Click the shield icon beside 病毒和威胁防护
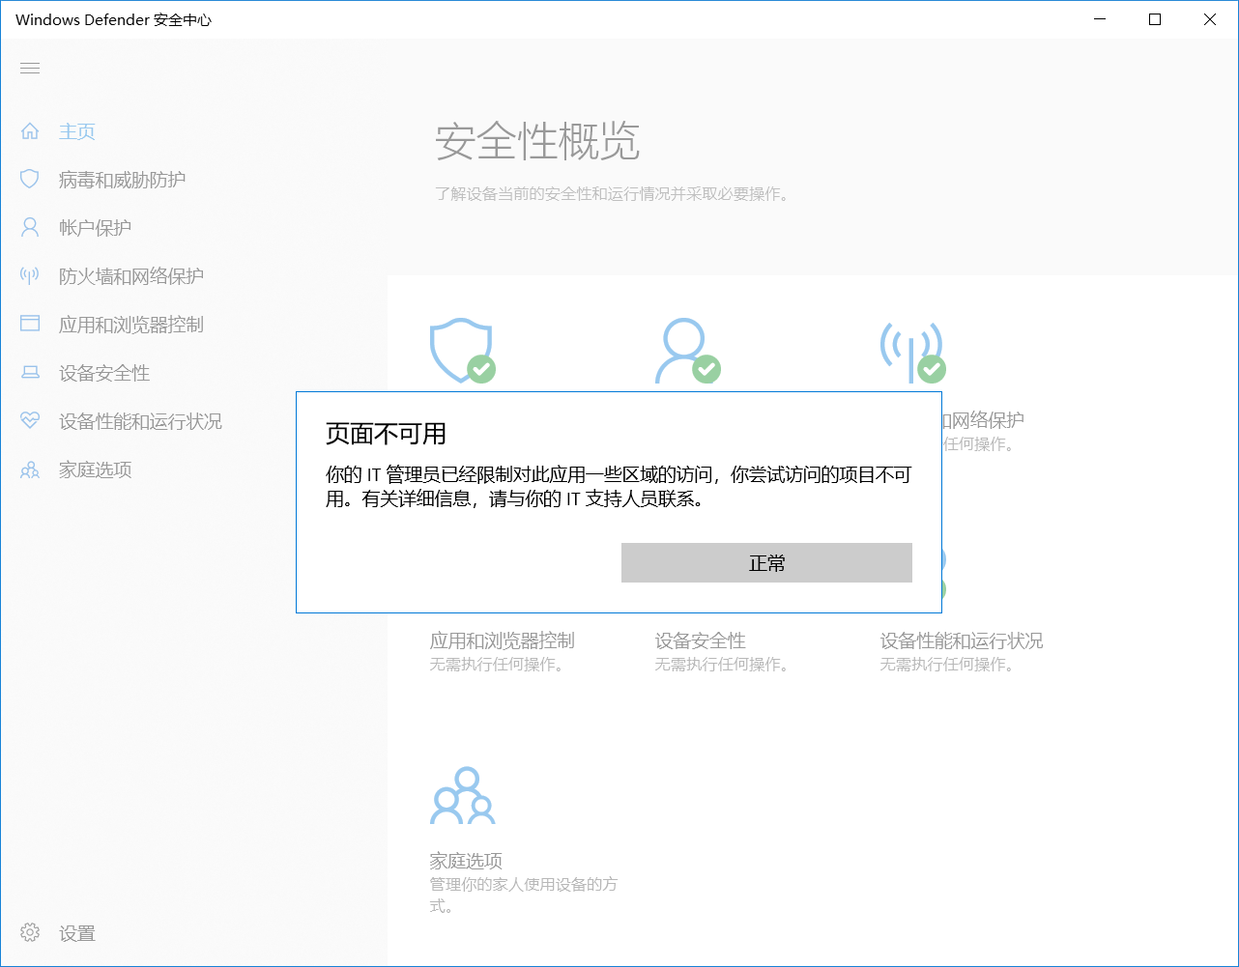Image resolution: width=1239 pixels, height=967 pixels. coord(30,180)
